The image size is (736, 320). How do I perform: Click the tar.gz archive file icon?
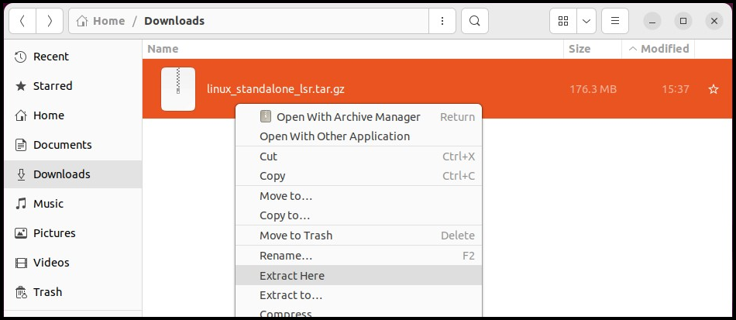178,89
